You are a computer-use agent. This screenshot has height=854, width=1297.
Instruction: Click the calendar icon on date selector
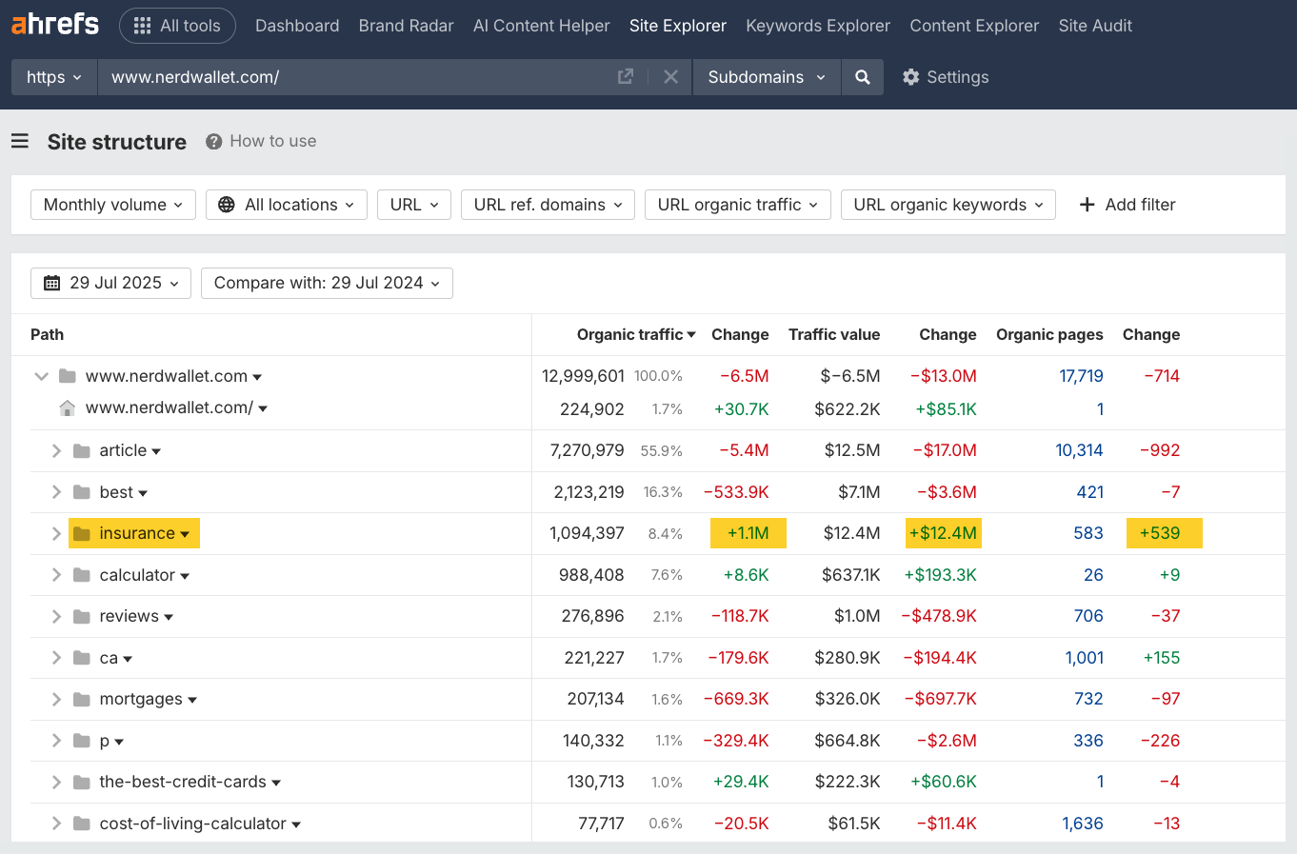click(x=52, y=283)
